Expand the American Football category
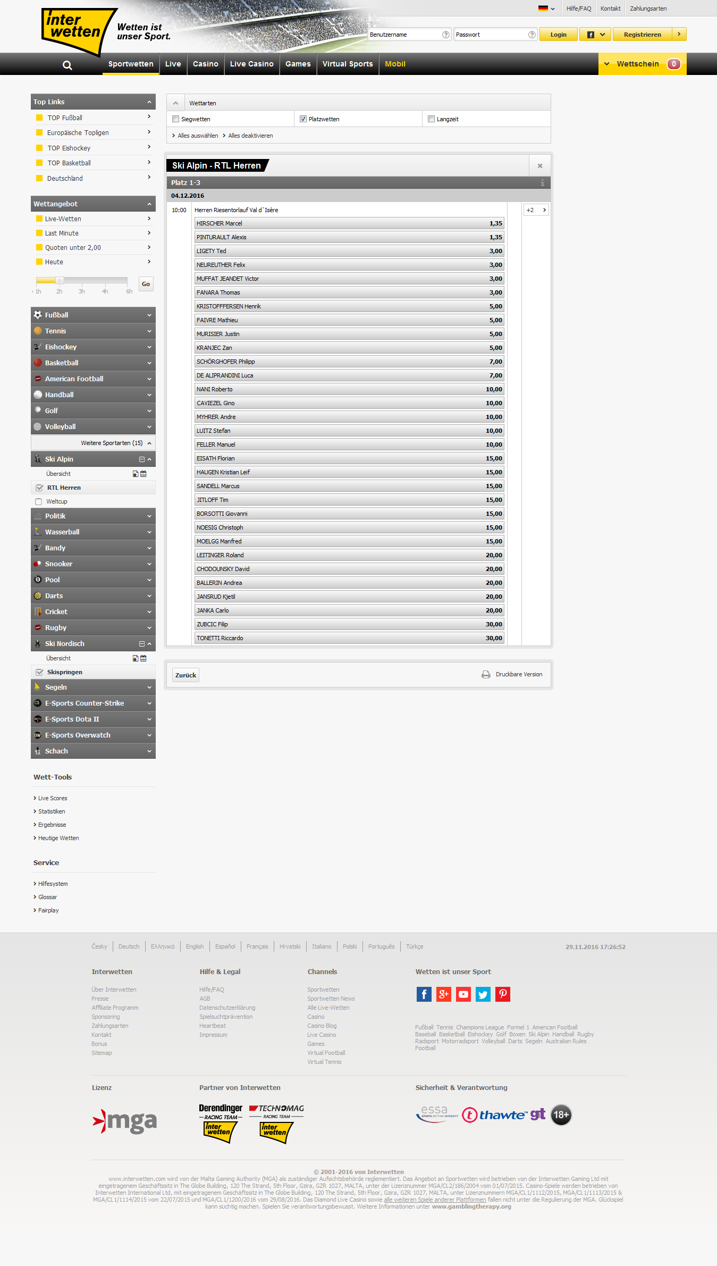Viewport: 717px width, 1266px height. (93, 379)
